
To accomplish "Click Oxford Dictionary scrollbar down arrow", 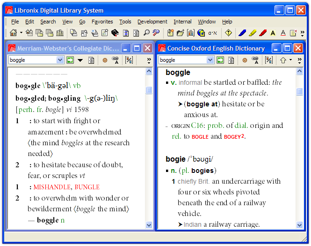I will 299,225.
